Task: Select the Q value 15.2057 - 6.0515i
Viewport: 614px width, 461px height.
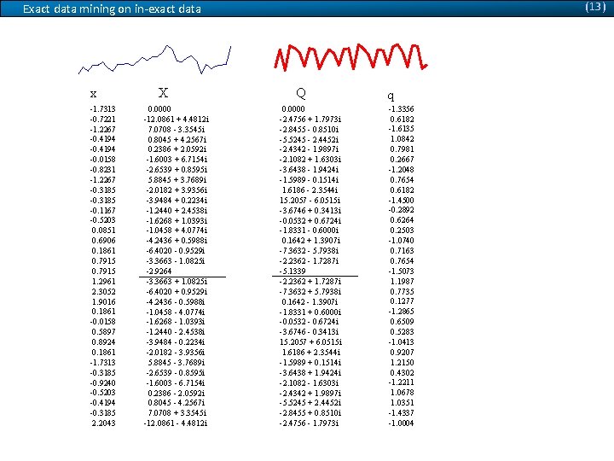Action: click(310, 201)
